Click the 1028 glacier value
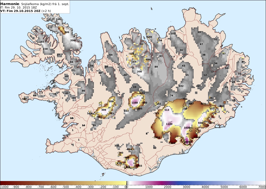Viewport: 266px width, 189px height. tap(187, 128)
